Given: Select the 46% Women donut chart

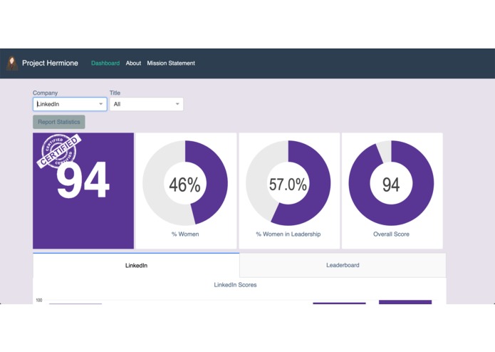Looking at the screenshot, I should pyautogui.click(x=185, y=183).
